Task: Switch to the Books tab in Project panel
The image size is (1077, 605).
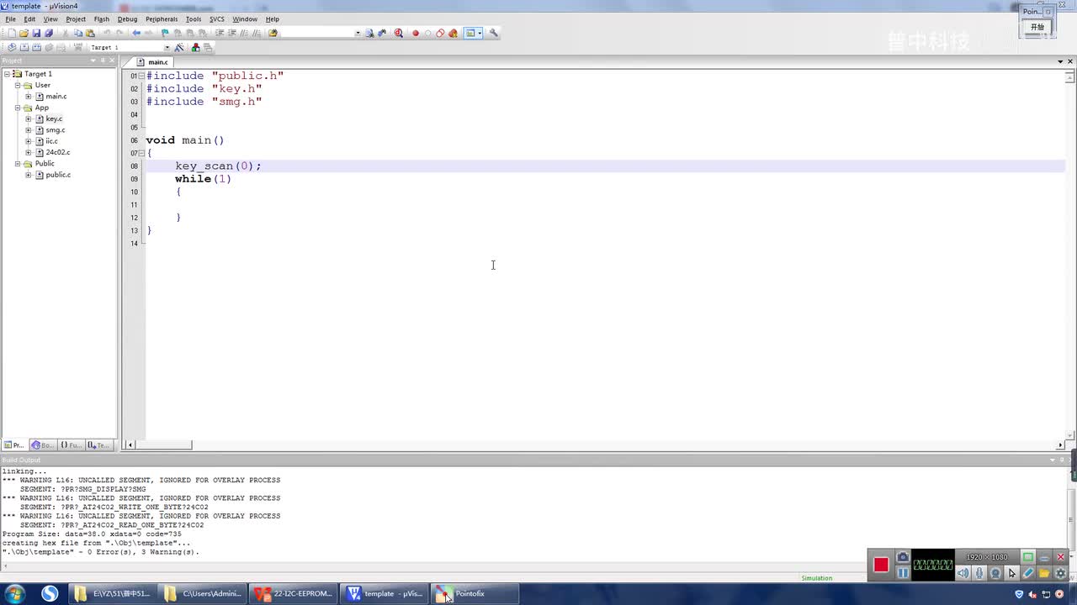Action: click(42, 445)
